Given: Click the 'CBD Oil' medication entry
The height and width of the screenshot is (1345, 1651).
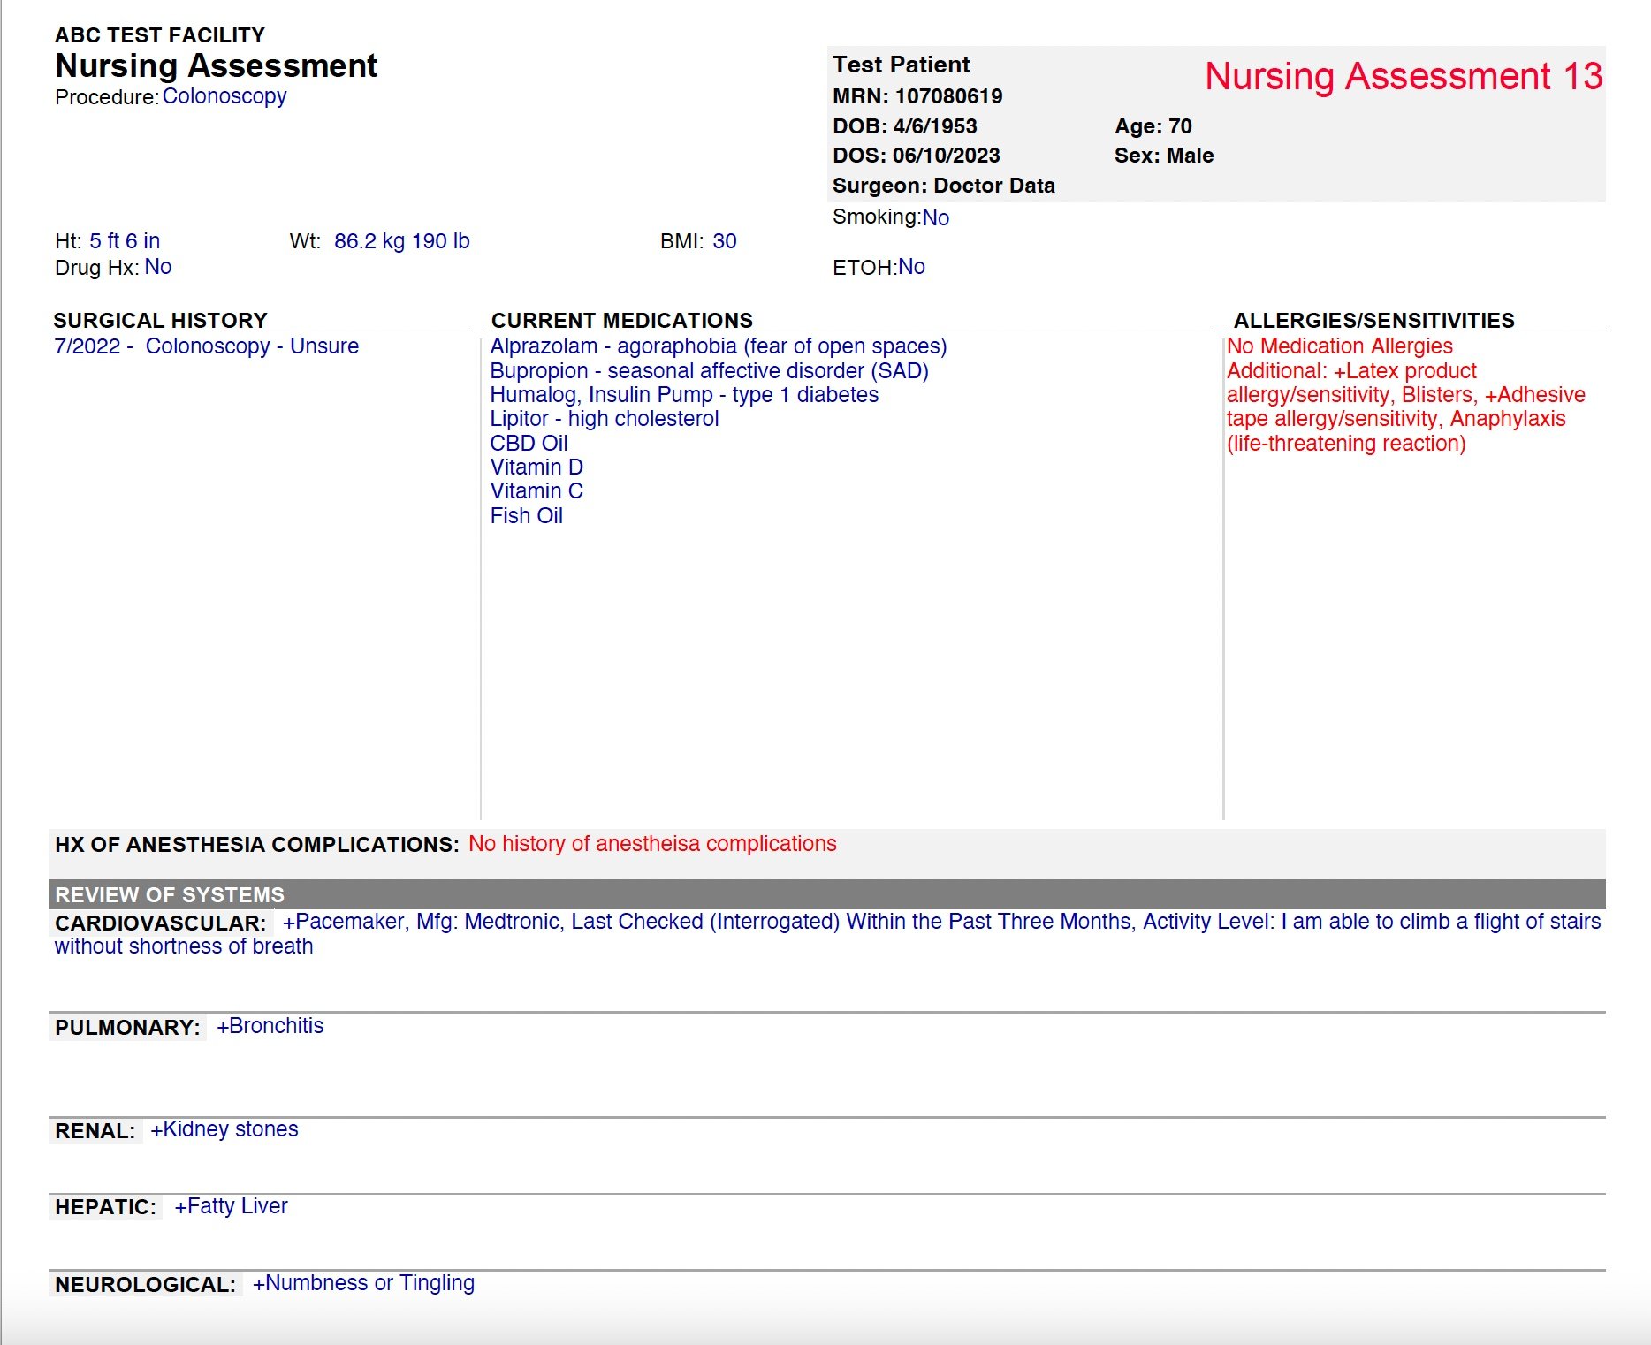Looking at the screenshot, I should (x=529, y=444).
